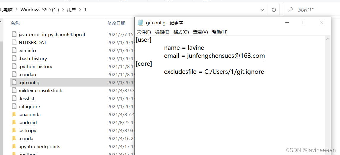Go to the Windows-SSD (C:) breadcrumb
Image resolution: width=340 pixels, height=155 pixels.
point(40,10)
